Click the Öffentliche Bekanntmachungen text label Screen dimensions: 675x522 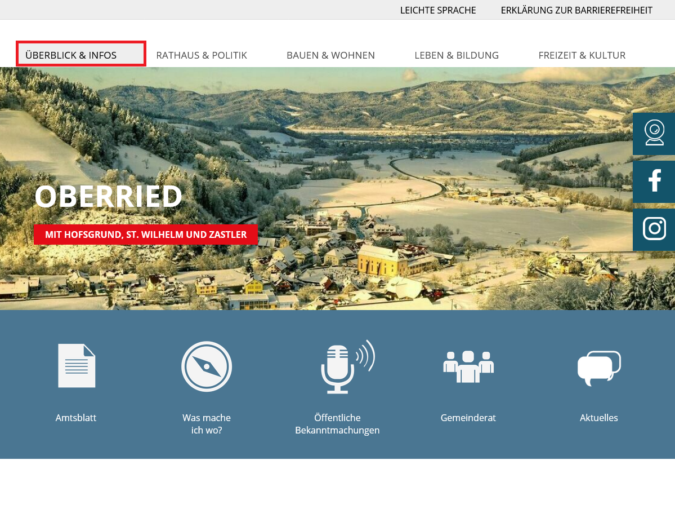pos(337,424)
